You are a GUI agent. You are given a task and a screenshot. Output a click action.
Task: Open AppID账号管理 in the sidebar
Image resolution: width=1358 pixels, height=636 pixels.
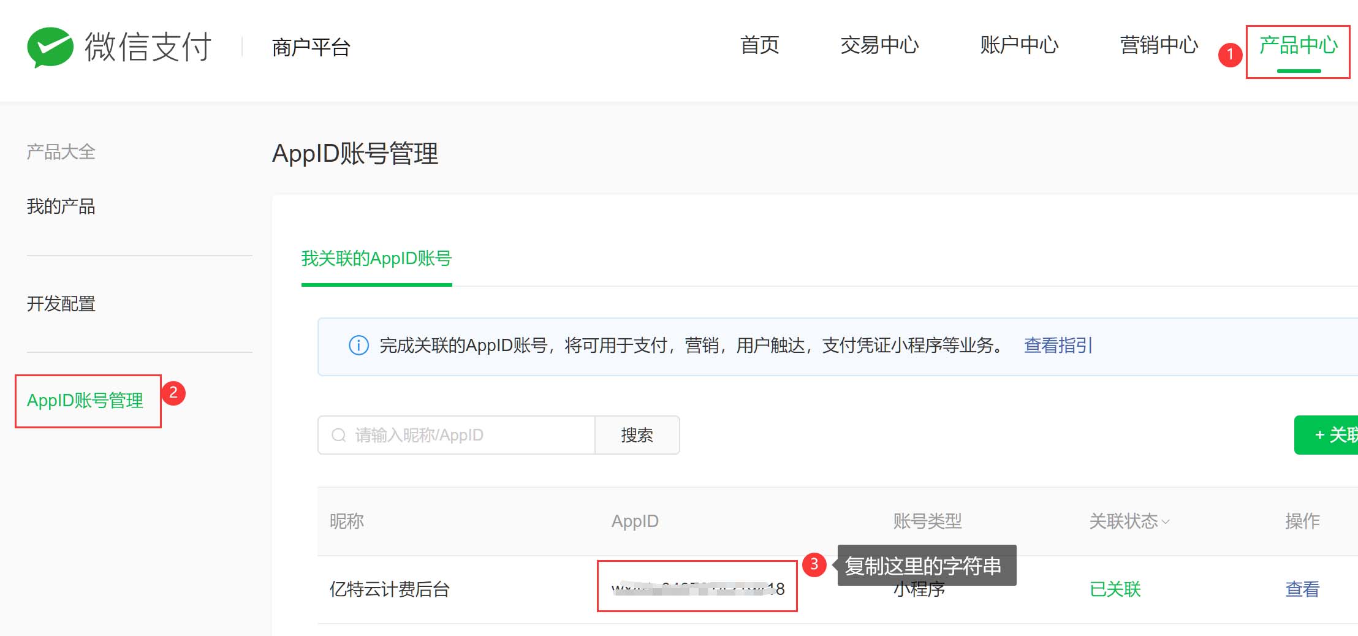point(85,401)
